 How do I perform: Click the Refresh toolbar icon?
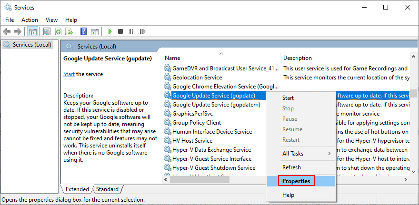click(58, 31)
